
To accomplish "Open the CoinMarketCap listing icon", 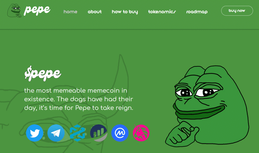I will pyautogui.click(x=120, y=133).
